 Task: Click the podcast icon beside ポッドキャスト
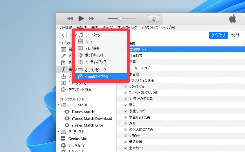(80, 55)
